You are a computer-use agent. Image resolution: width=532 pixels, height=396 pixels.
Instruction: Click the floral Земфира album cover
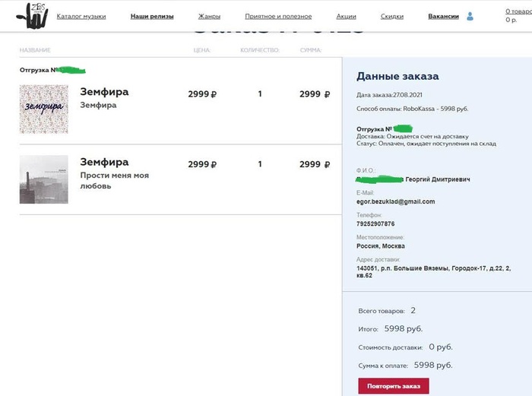(x=43, y=109)
